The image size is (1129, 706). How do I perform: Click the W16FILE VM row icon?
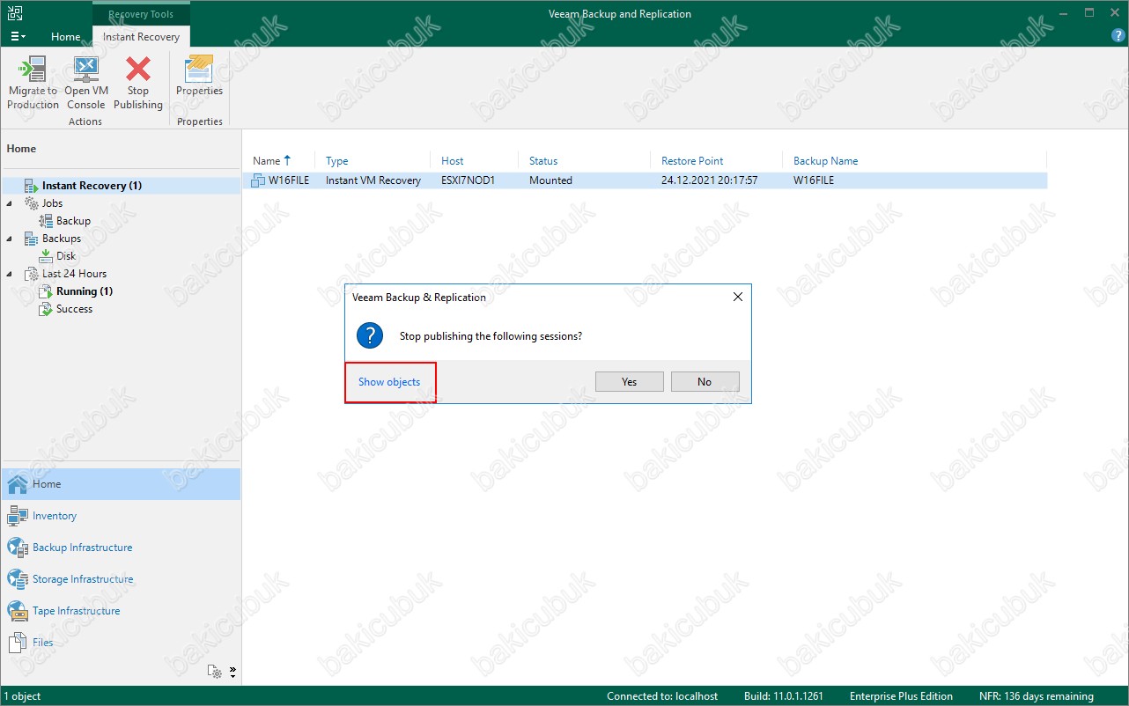(258, 180)
